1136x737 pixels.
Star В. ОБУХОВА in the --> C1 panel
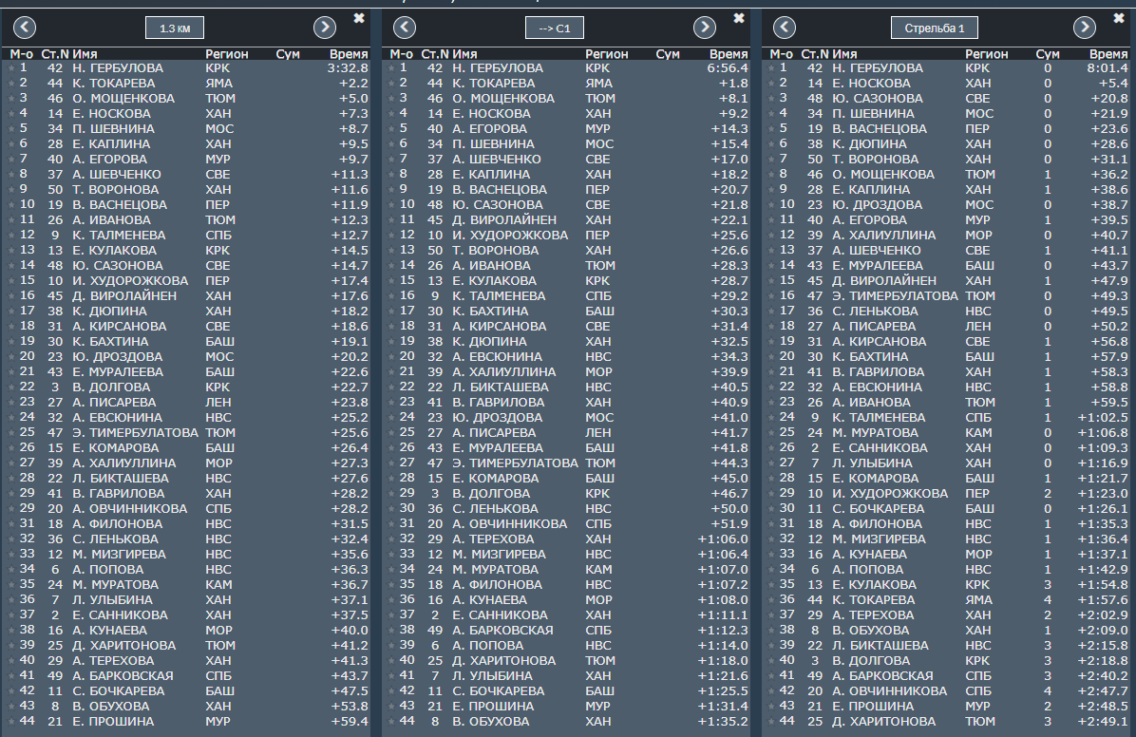391,722
